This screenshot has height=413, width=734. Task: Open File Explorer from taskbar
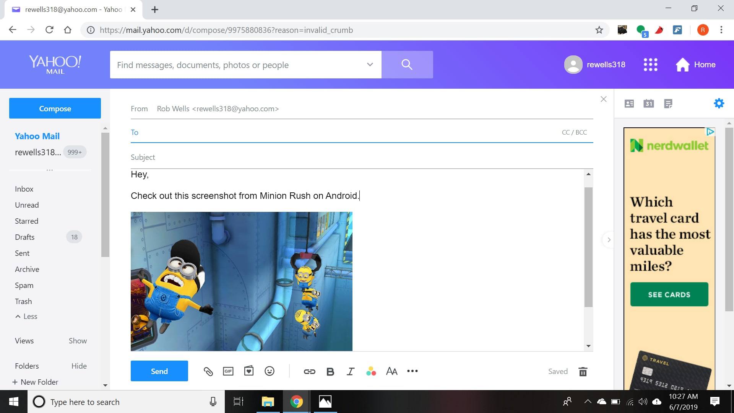click(268, 402)
